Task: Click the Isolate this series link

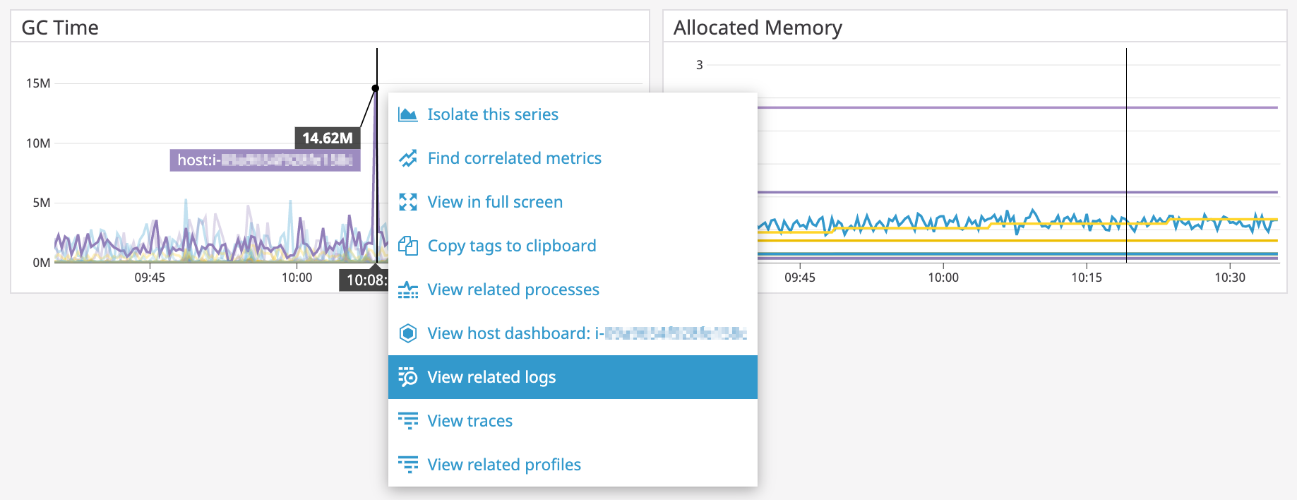Action: coord(492,114)
